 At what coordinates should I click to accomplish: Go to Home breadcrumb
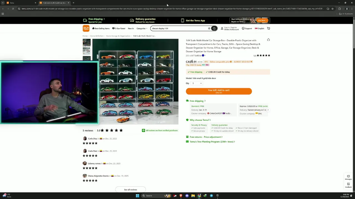click(85, 36)
